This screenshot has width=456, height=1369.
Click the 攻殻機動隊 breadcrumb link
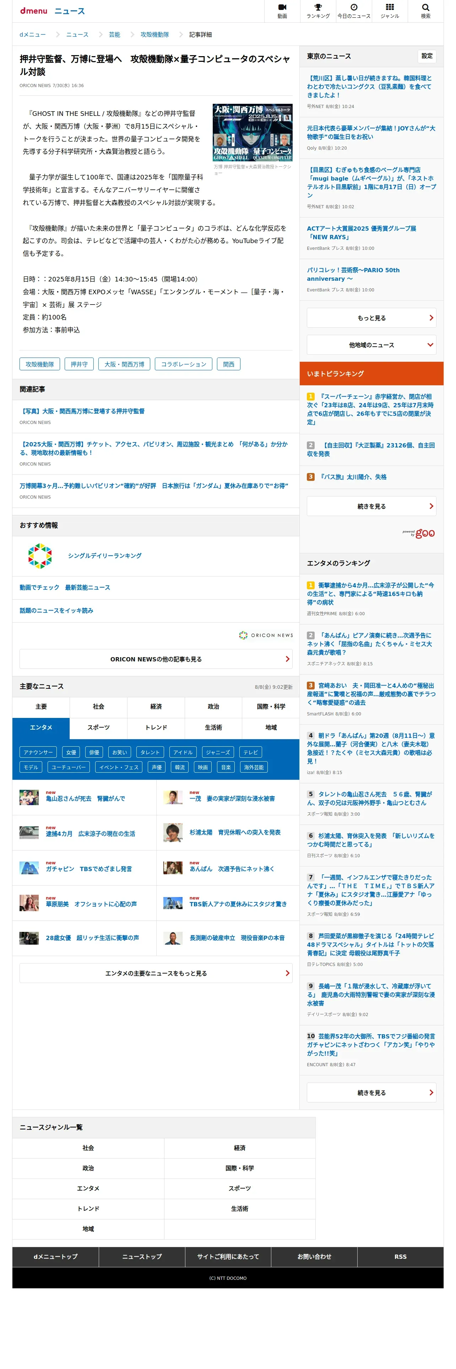(154, 34)
